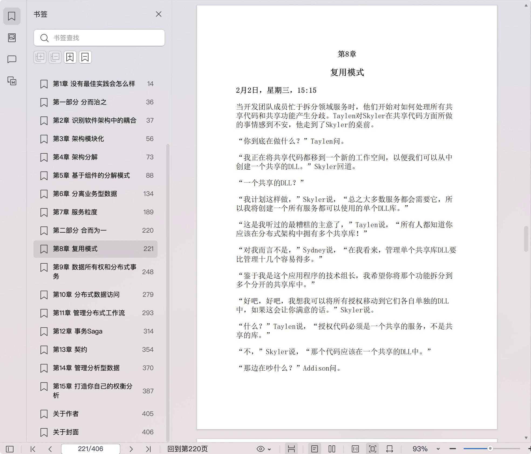The image size is (531, 454).
Task: Select 第一部分 分而治之 bookmark
Action: [96, 102]
